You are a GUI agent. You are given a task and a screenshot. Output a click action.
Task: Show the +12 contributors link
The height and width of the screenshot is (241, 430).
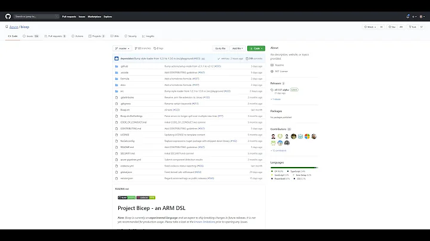(x=278, y=150)
